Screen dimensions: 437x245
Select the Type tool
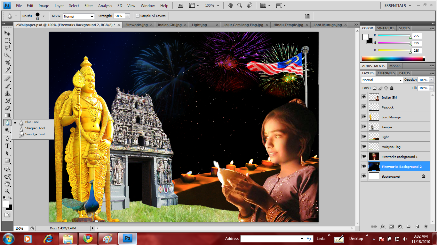point(7,146)
